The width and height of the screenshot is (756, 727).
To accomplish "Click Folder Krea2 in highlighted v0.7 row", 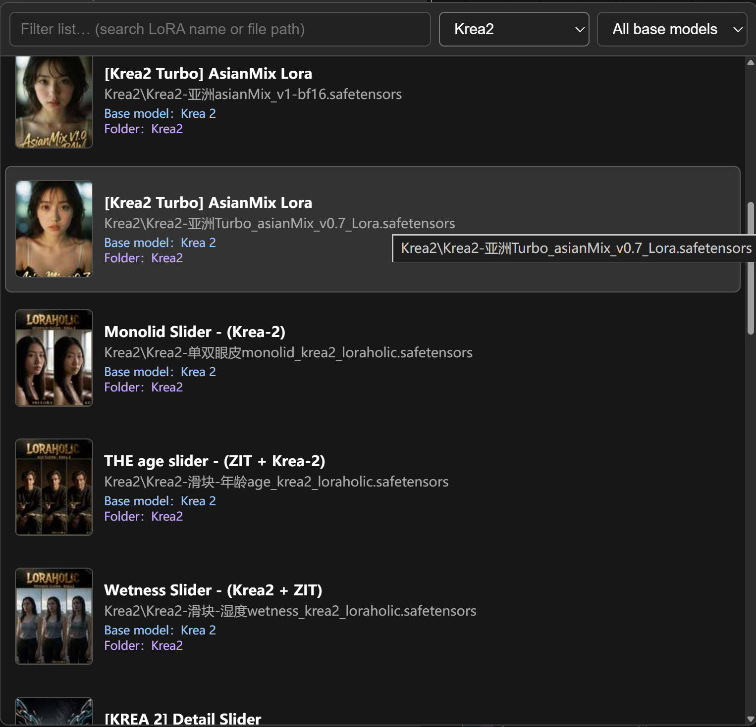I will pyautogui.click(x=144, y=258).
